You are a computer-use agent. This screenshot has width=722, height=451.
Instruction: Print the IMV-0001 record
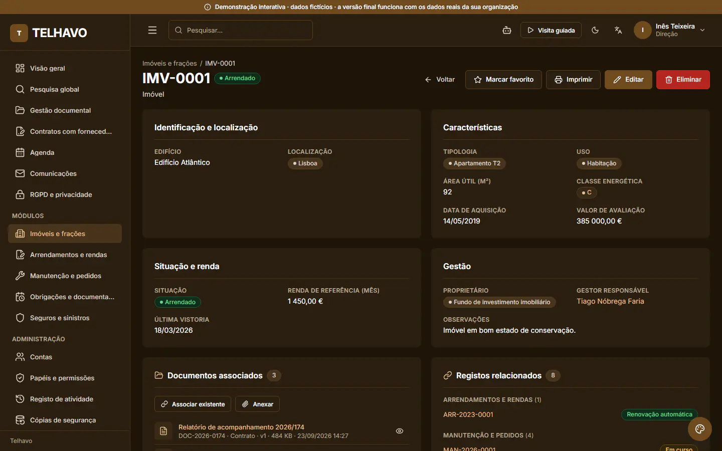click(x=573, y=80)
